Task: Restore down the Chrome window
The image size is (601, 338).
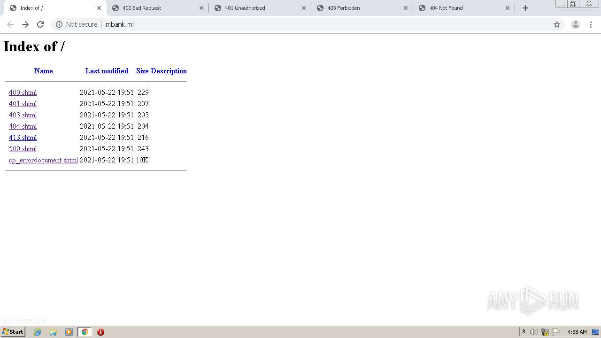Action: 573,4
